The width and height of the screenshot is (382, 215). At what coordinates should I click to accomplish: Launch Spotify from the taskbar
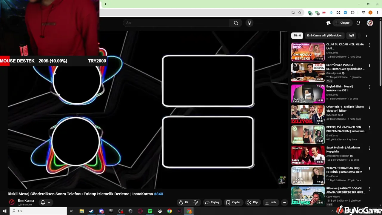[150, 211]
